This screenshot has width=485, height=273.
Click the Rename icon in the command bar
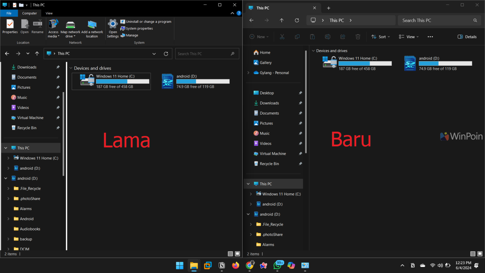(x=327, y=37)
